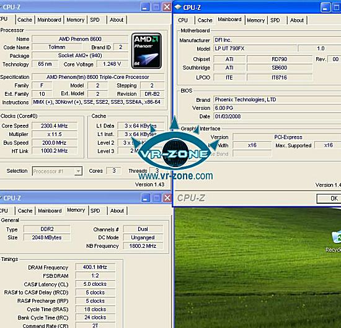Click manufacturer value 'DFI Inc.'
The height and width of the screenshot is (328, 341).
coord(277,40)
